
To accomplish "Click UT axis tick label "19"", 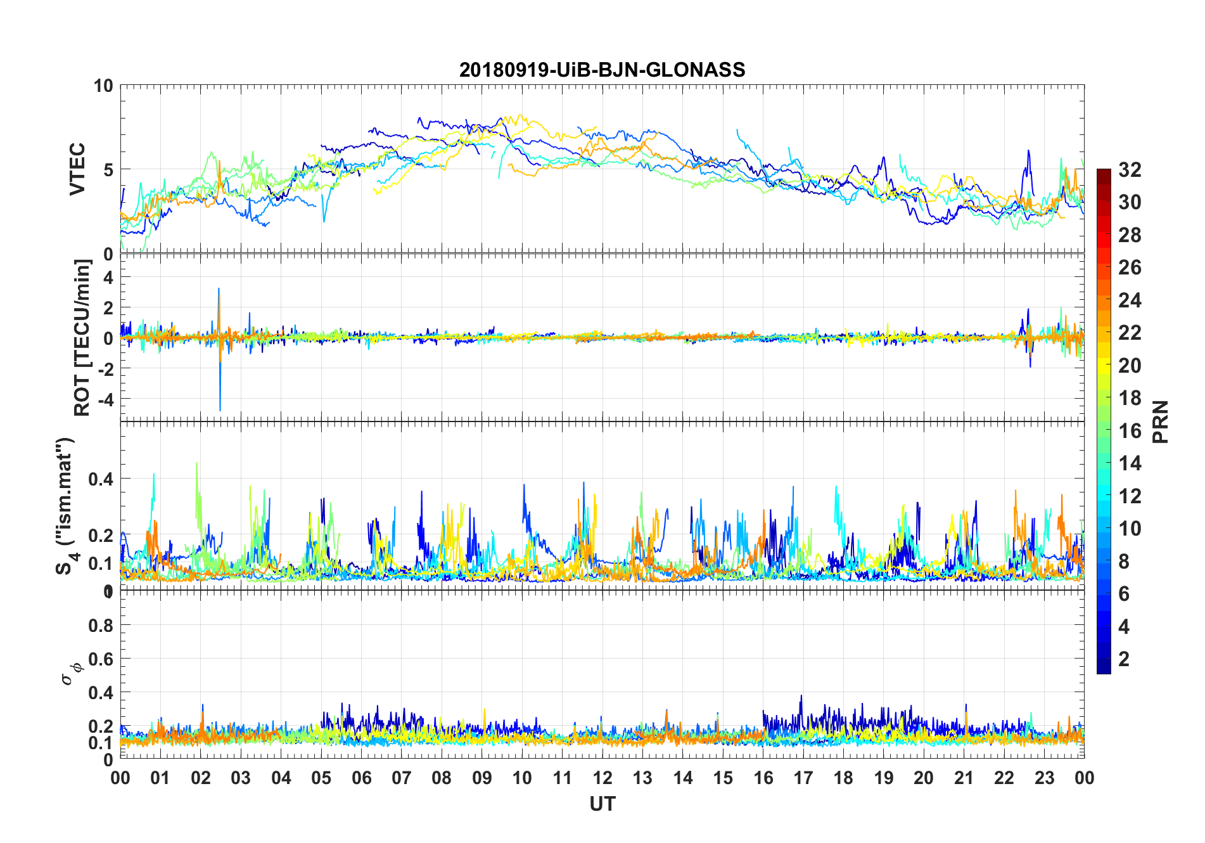I will [884, 778].
